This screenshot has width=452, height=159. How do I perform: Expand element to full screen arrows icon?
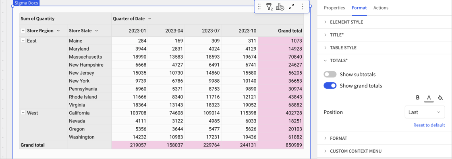291,6
